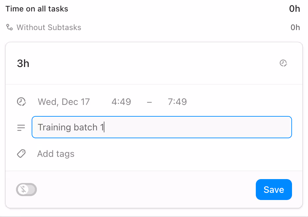Click the subtask branch icon
This screenshot has height=217, width=308.
(x=9, y=27)
